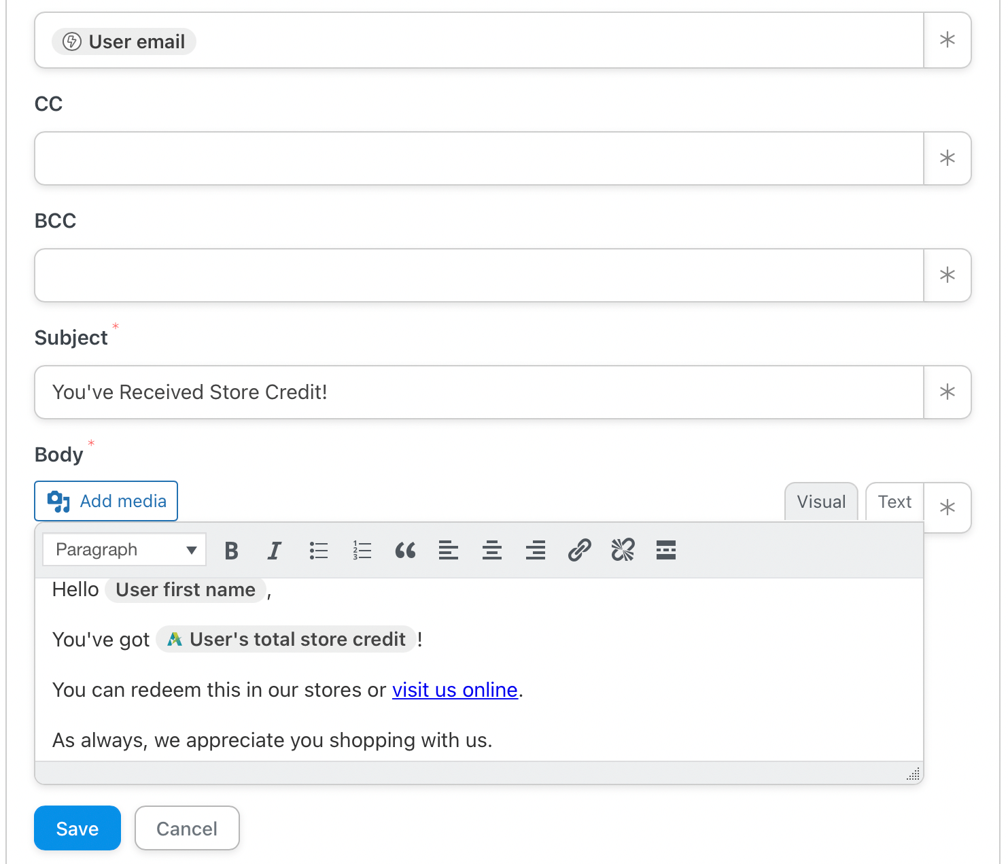Toggle bold formatting in the body editor
This screenshot has width=1008, height=864.
tap(231, 550)
